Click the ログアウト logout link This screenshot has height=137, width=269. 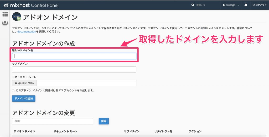pos(259,5)
